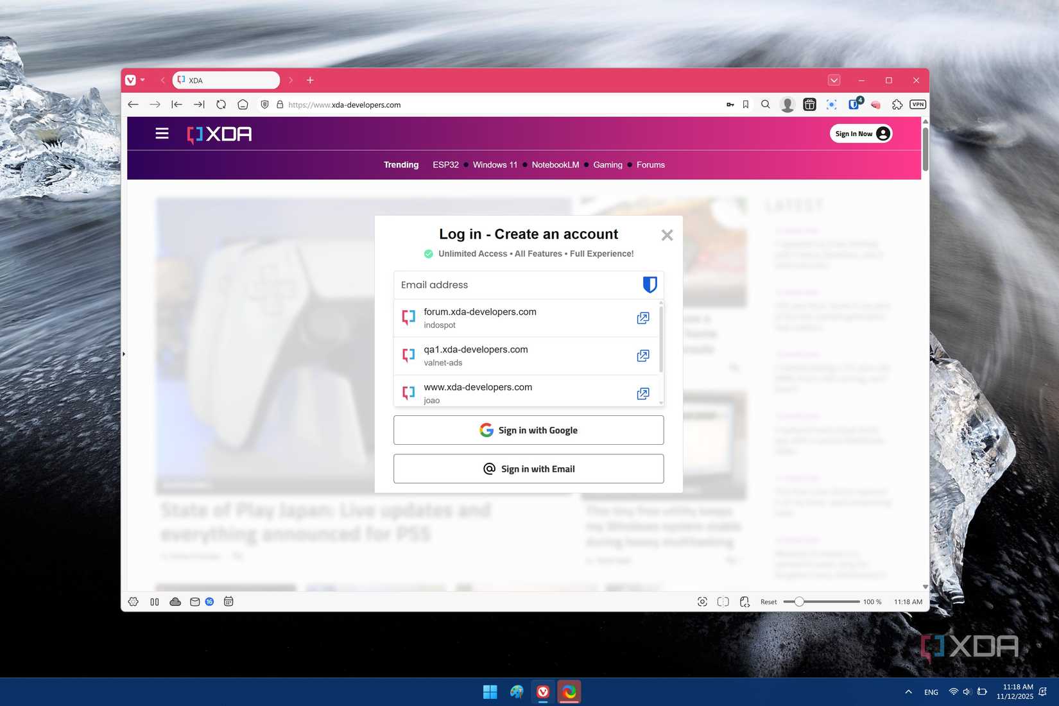The width and height of the screenshot is (1059, 706).
Task: Open the Calendar icon in the status bar
Action: pos(228,601)
